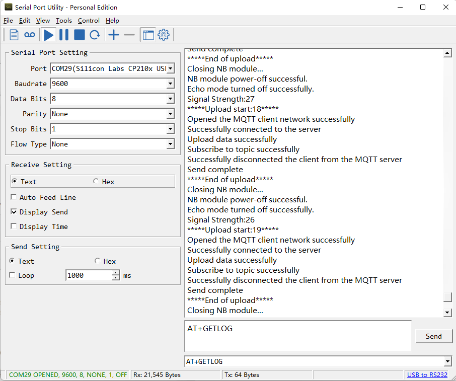
Task: Click log line Signal Strength:26
Action: pyautogui.click(x=221, y=220)
